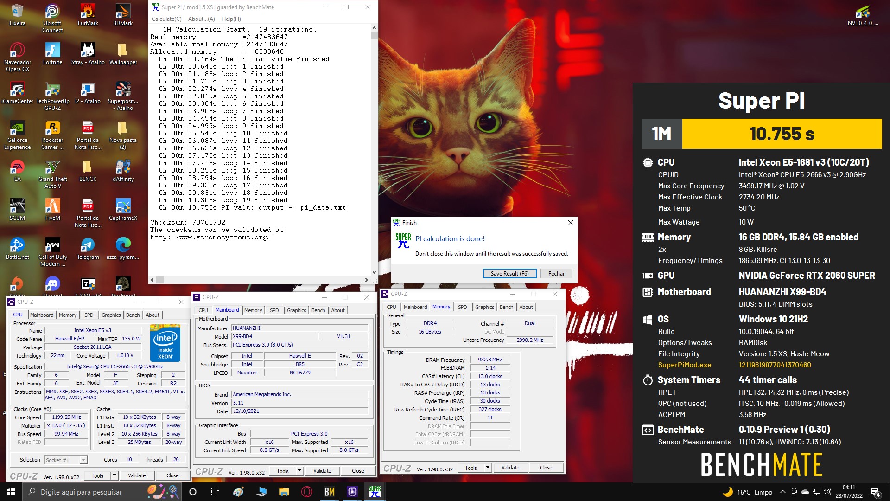Viewport: 890px width, 501px height.
Task: Show hidden system tray icons chevron
Action: (x=783, y=492)
